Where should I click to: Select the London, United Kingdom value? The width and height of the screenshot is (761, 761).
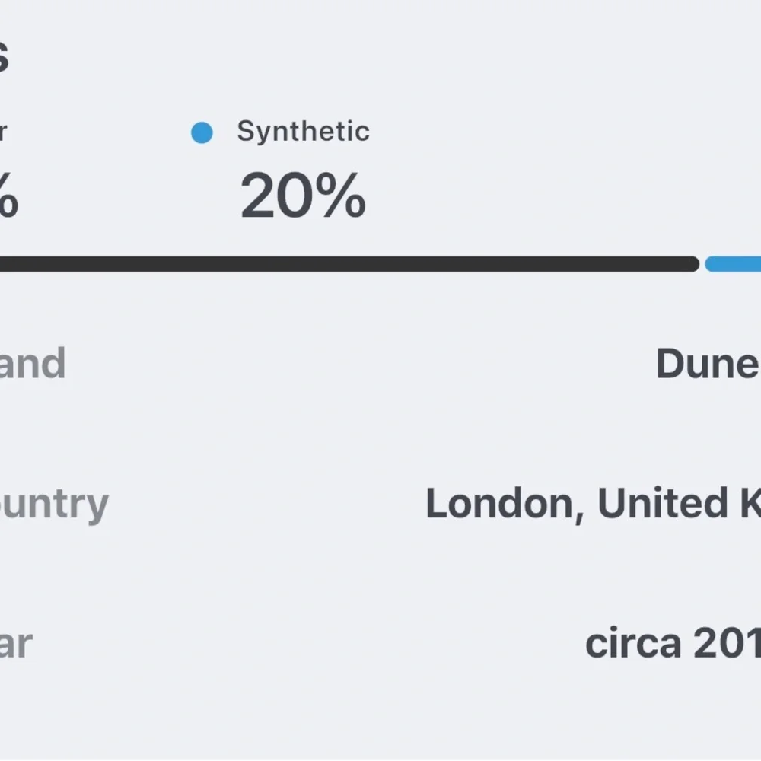[x=592, y=504]
